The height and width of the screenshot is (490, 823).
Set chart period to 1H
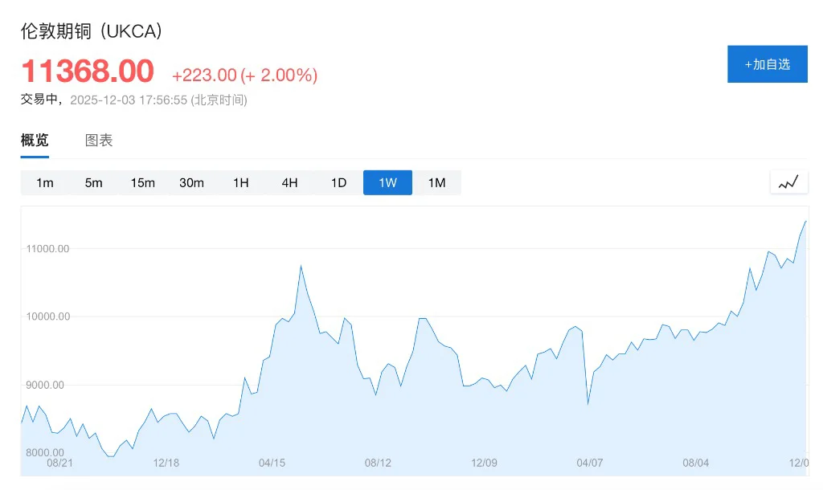click(x=241, y=182)
